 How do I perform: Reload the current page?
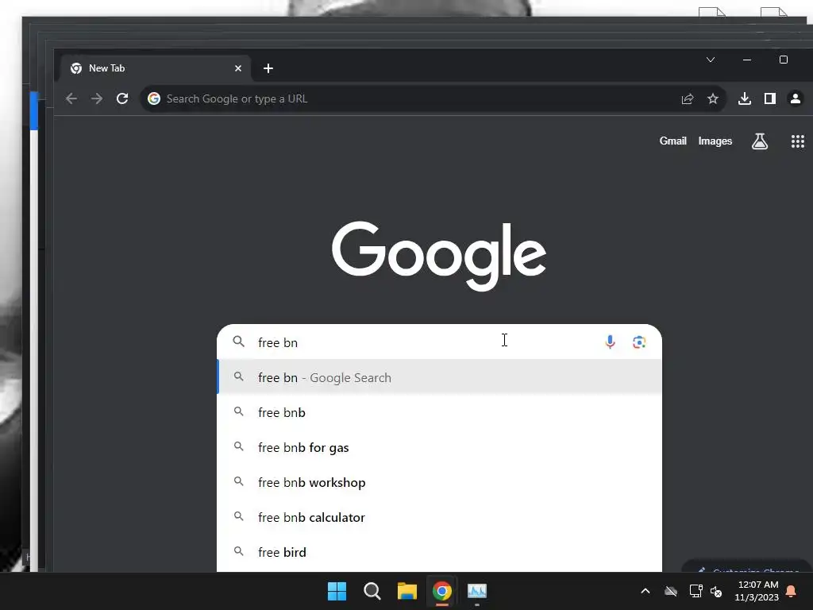[122, 98]
